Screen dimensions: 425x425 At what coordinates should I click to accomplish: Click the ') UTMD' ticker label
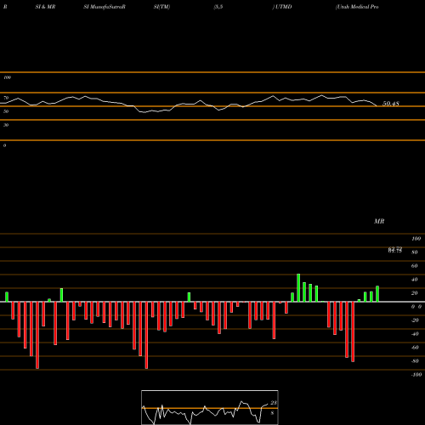[282, 7]
